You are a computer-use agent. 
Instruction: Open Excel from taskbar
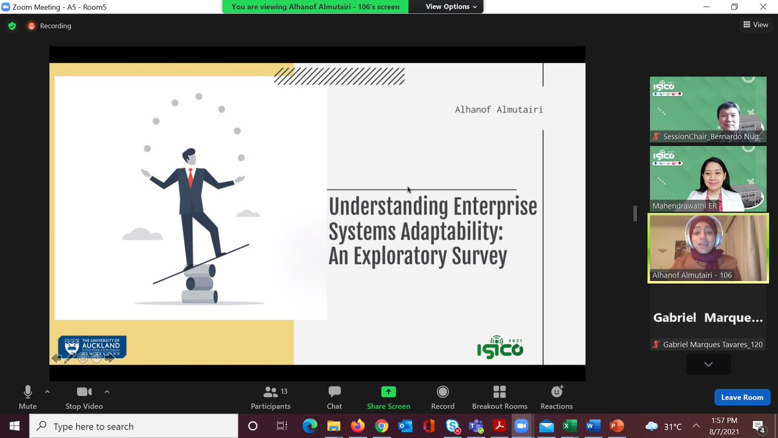570,426
